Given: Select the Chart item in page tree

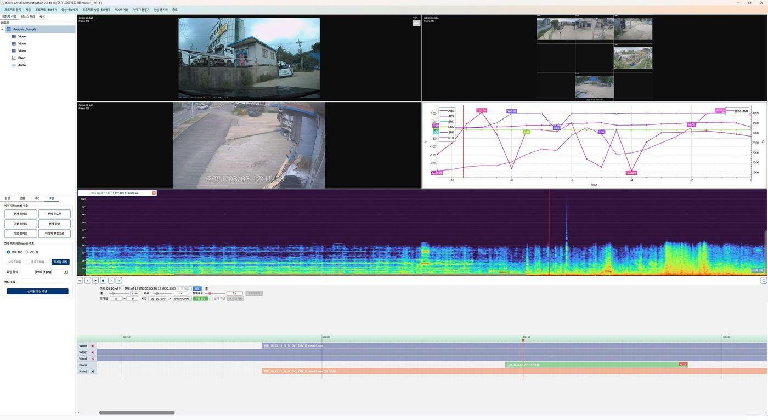Looking at the screenshot, I should tap(21, 58).
